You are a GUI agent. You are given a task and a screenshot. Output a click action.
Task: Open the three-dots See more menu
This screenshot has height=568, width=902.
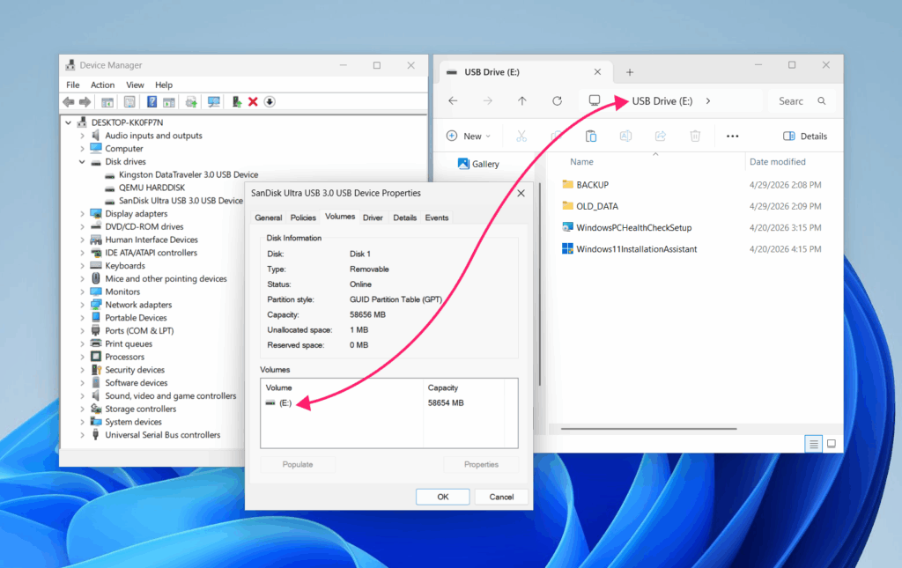[x=732, y=136]
